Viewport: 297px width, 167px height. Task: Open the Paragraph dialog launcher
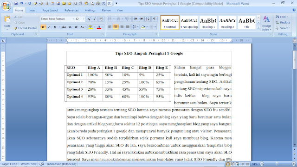(x=156, y=34)
